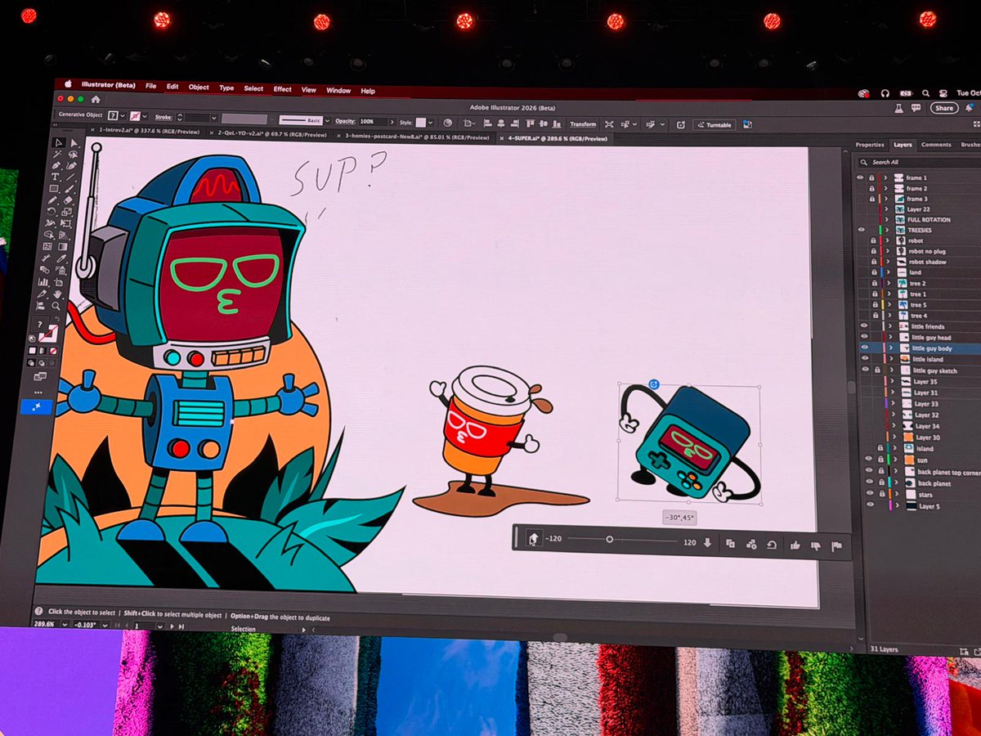This screenshot has width=981, height=736.
Task: Open the Object menu
Action: [x=199, y=87]
